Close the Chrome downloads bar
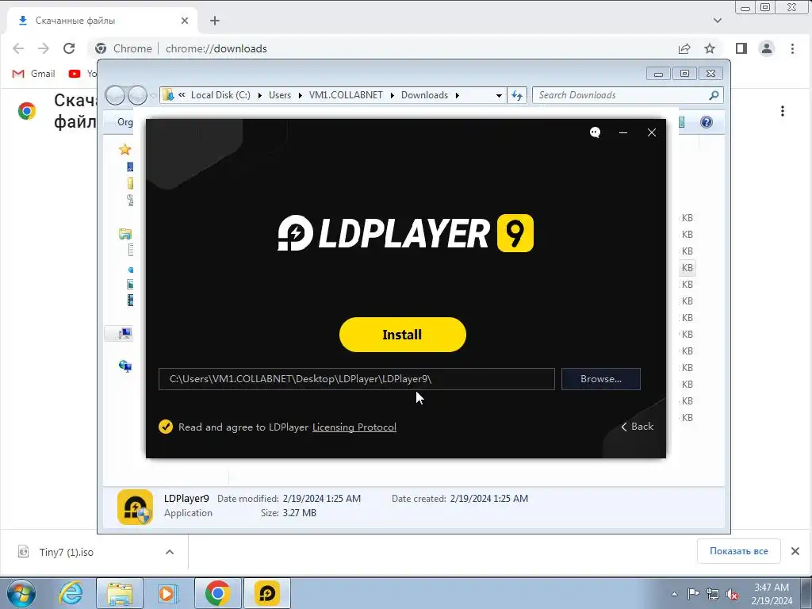This screenshot has width=812, height=609. (x=795, y=551)
